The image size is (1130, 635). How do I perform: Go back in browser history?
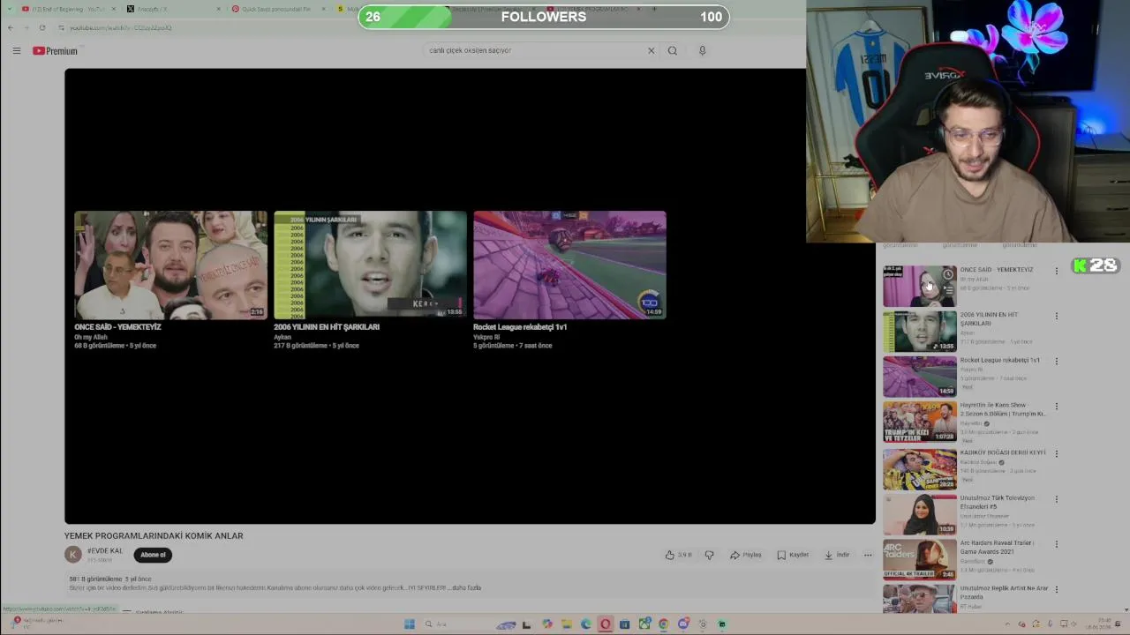11,27
